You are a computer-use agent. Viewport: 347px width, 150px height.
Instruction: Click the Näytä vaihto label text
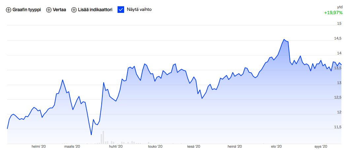(x=139, y=10)
